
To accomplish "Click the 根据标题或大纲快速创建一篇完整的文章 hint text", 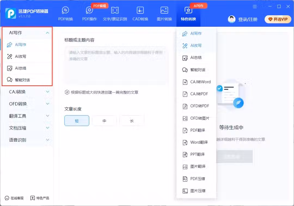I will coord(105,92).
